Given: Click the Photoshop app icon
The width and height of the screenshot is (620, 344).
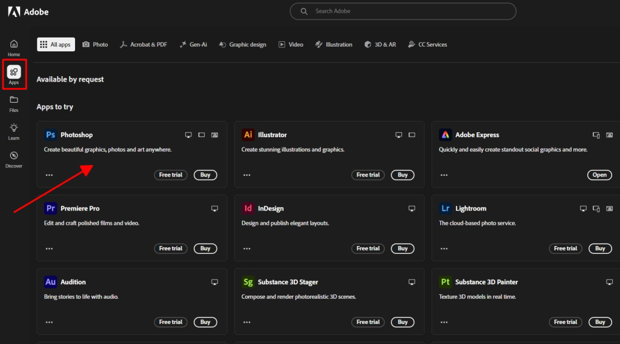Looking at the screenshot, I should (50, 135).
